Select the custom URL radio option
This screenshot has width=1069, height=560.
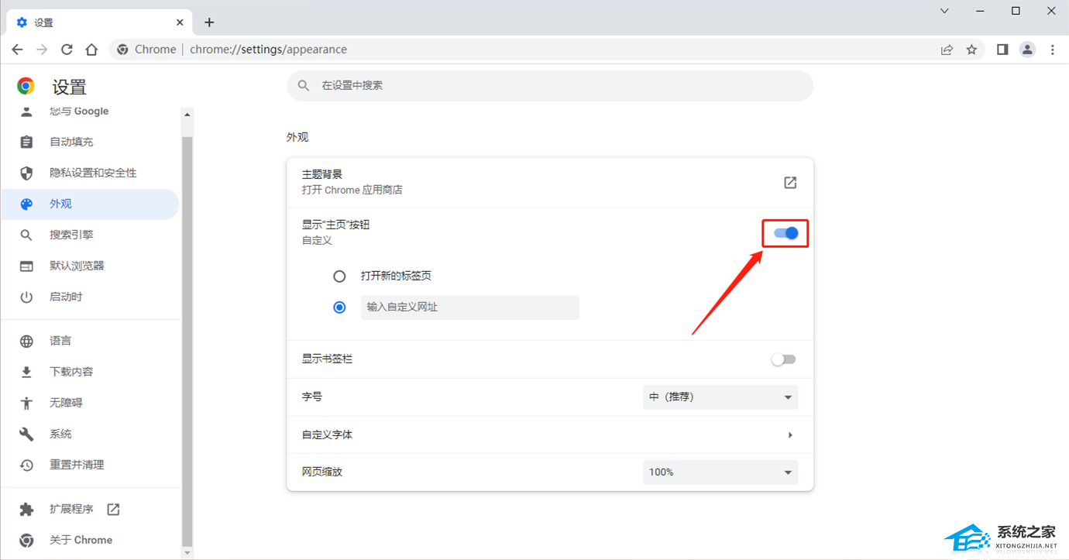click(x=339, y=307)
